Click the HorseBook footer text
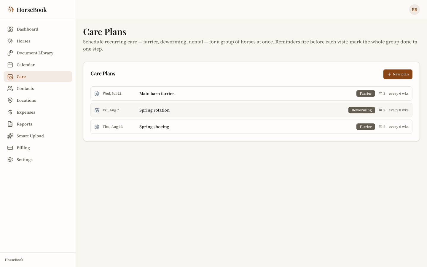 pyautogui.click(x=14, y=260)
